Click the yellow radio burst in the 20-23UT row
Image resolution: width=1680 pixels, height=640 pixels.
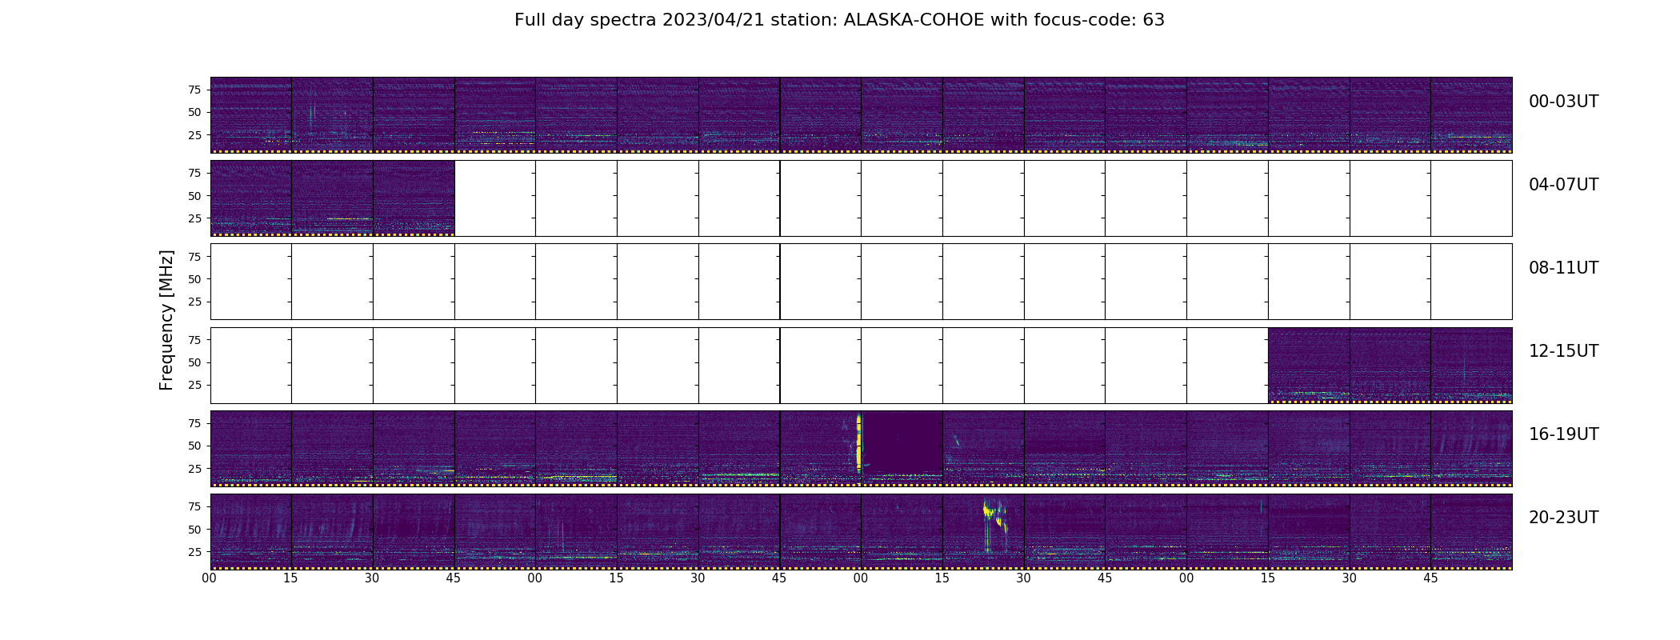[x=994, y=524]
